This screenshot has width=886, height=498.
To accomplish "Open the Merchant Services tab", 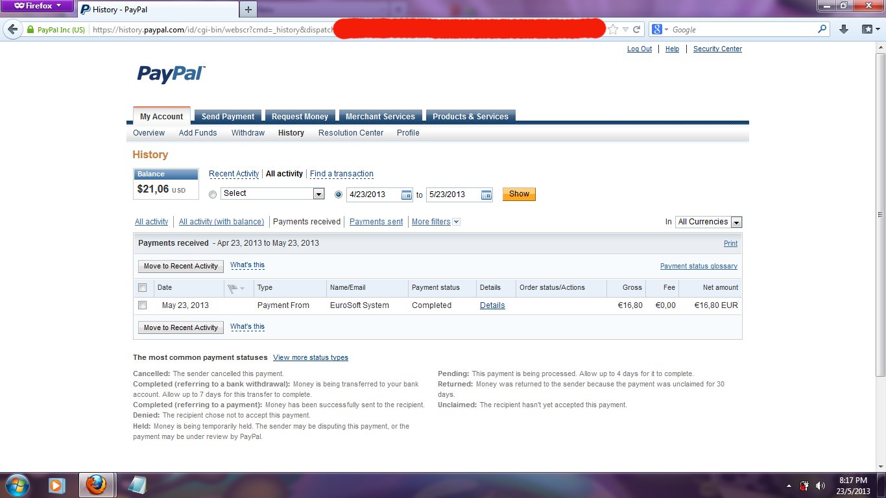I will click(380, 117).
